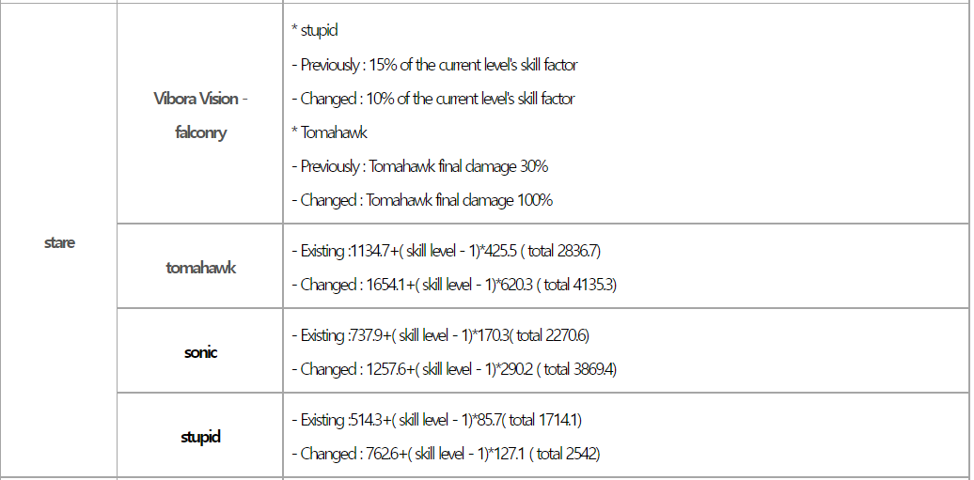
Task: Click the "stare" row header cell
Action: click(x=59, y=243)
